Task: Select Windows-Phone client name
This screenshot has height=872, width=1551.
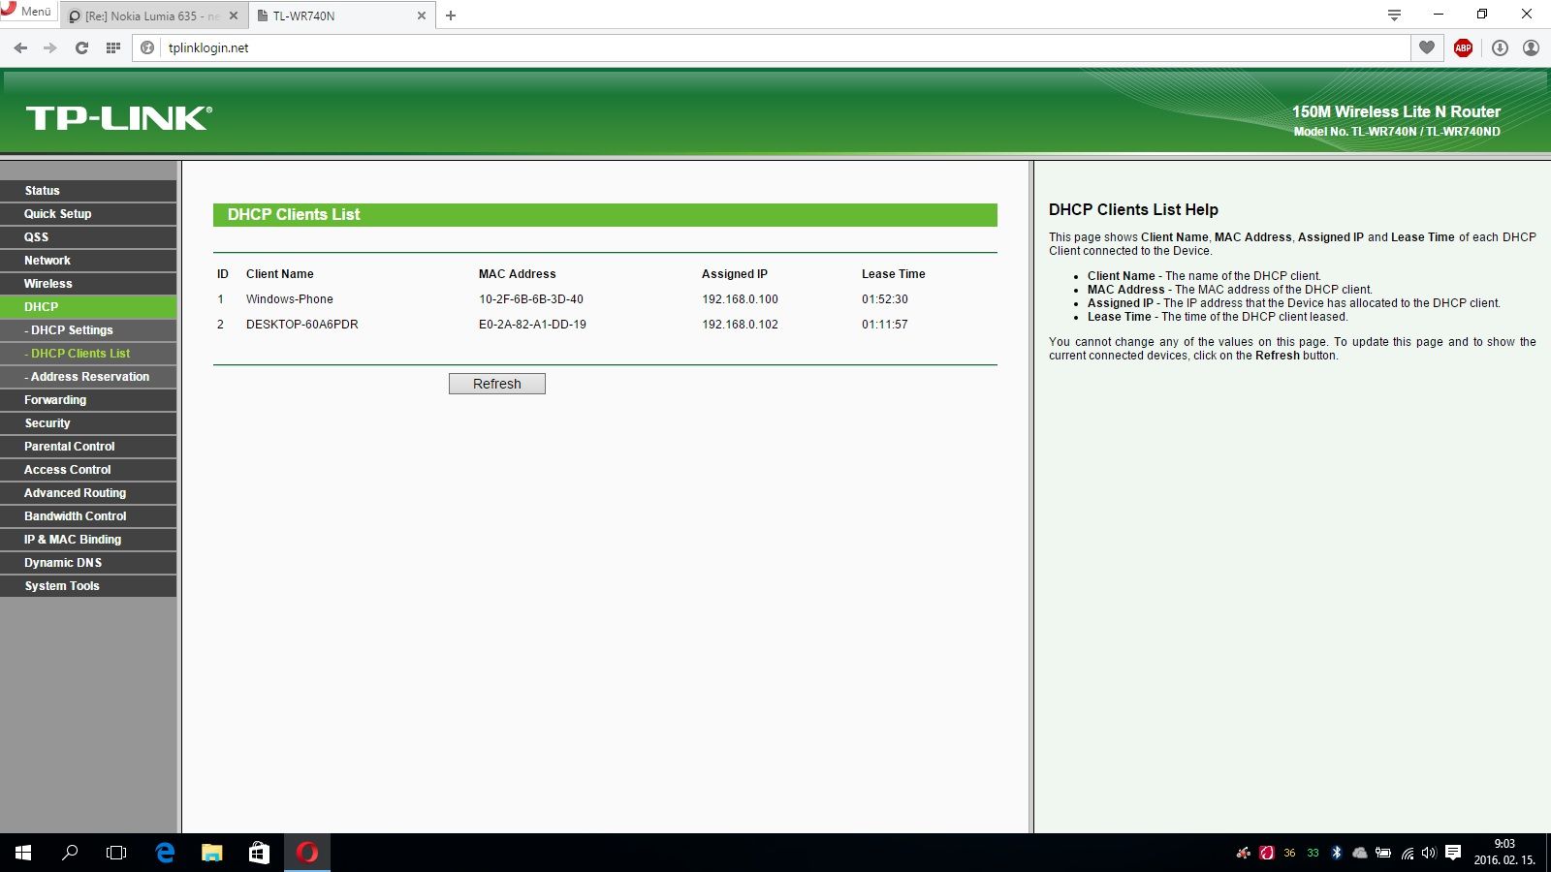Action: point(290,299)
